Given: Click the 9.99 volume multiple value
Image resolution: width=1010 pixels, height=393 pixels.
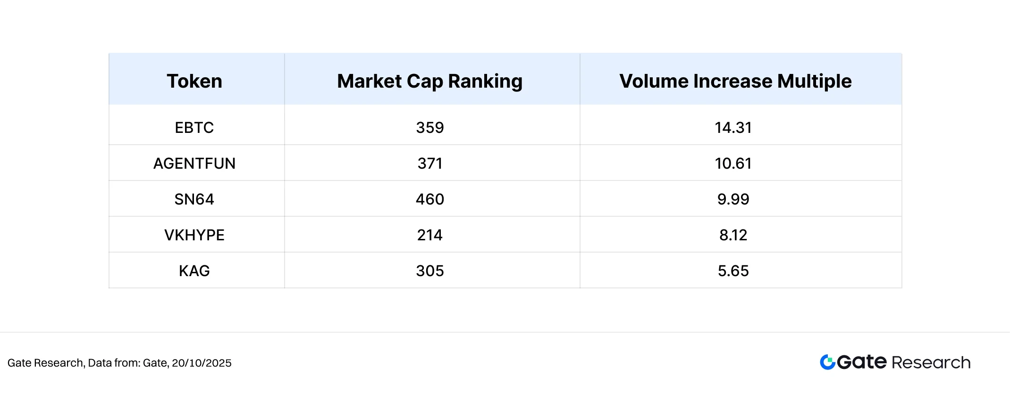Looking at the screenshot, I should [x=733, y=199].
